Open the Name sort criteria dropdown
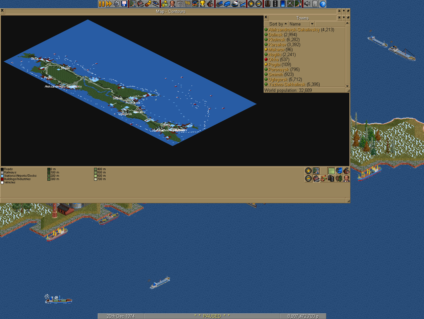The width and height of the screenshot is (424, 319). [x=301, y=24]
